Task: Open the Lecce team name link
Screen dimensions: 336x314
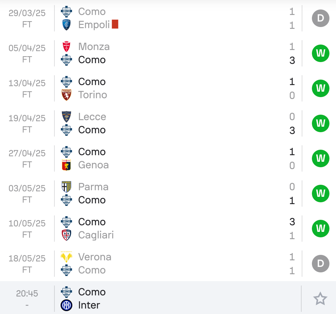Action: (92, 117)
